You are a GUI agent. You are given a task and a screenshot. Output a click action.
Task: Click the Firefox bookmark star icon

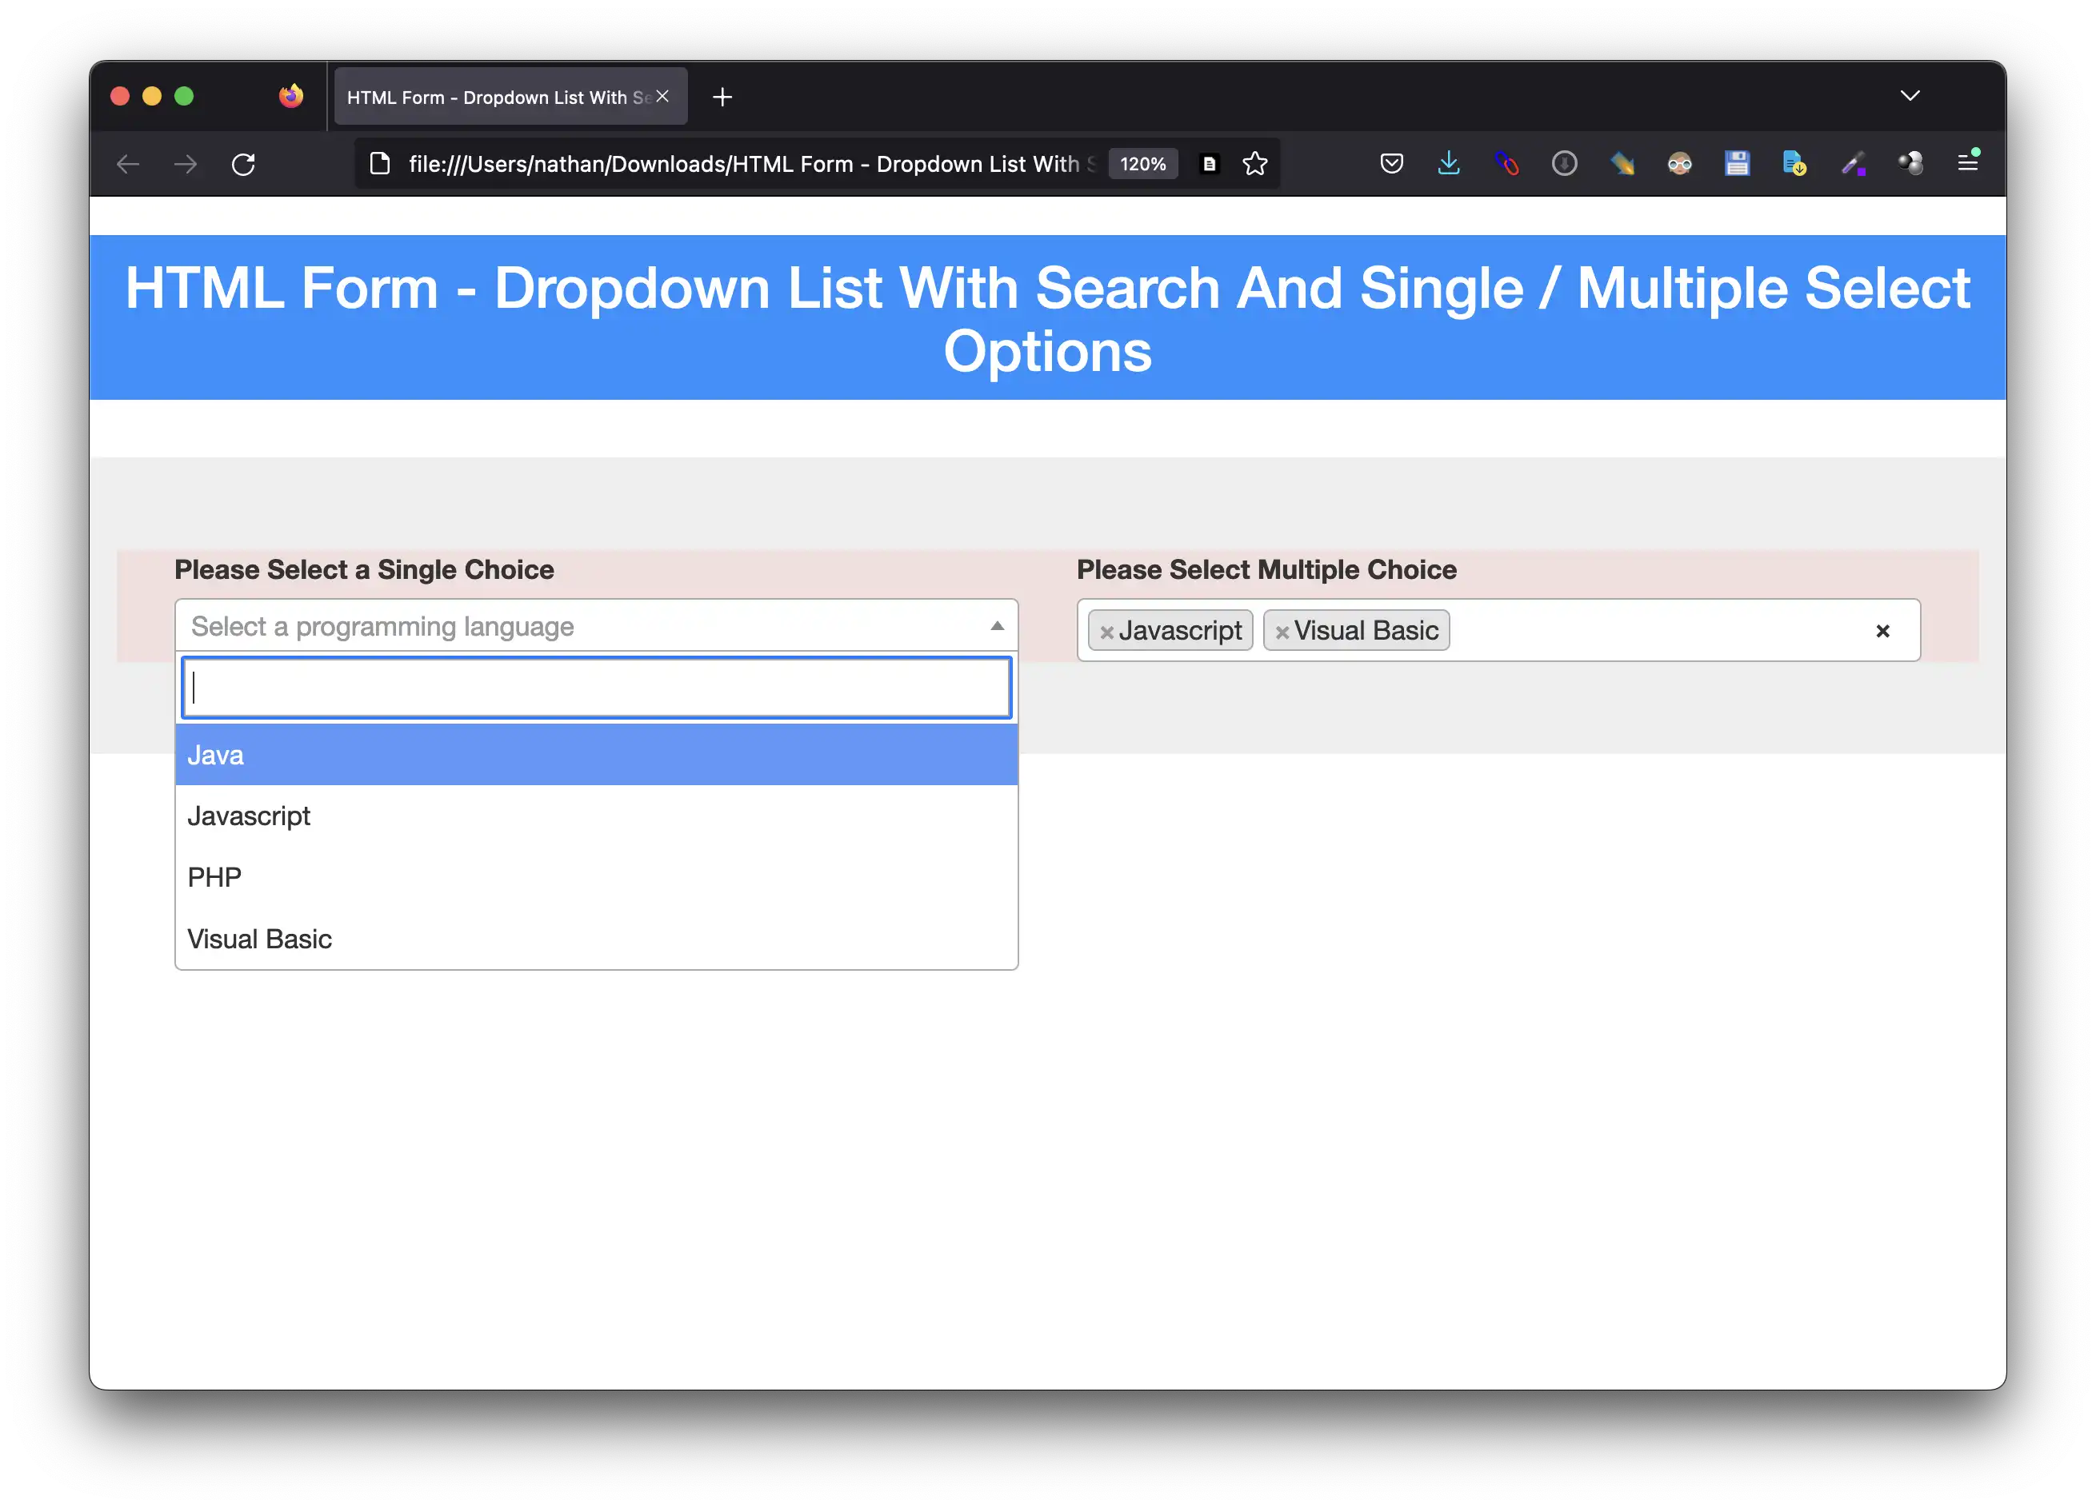pos(1253,161)
